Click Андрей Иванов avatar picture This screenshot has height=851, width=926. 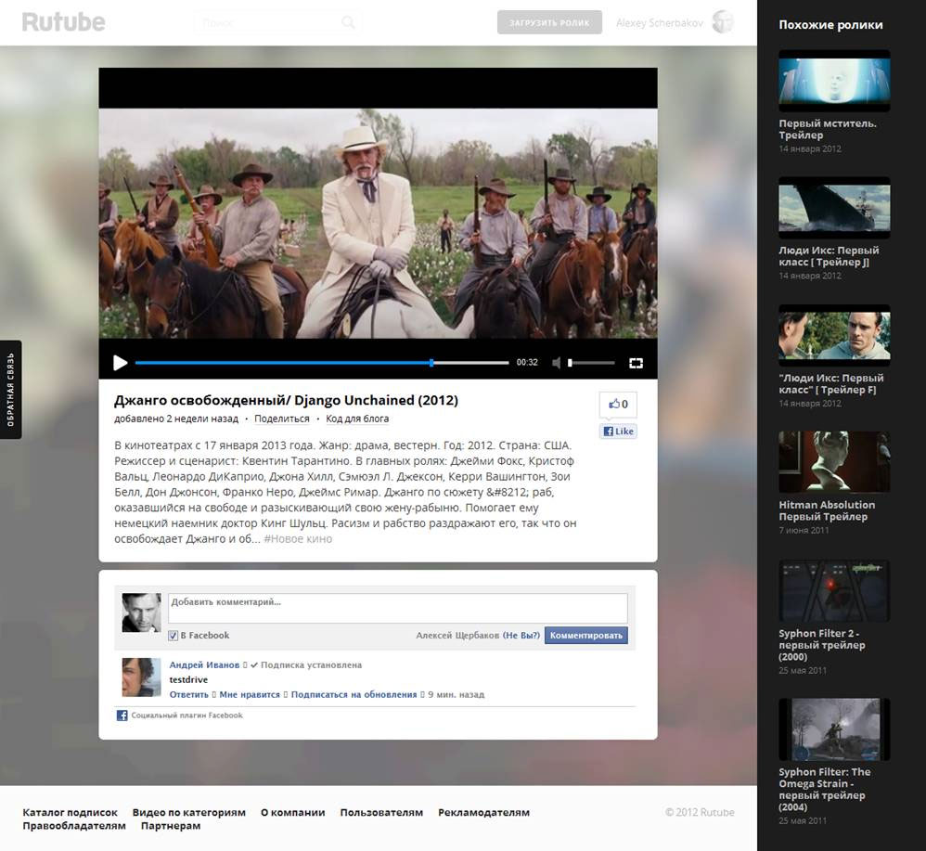coord(141,677)
